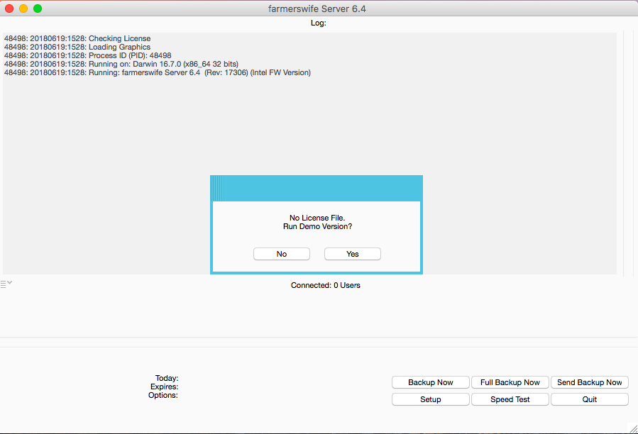Click the window resize grip icon

[633, 428]
